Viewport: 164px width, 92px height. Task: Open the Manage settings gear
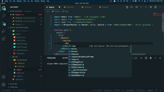tap(3, 84)
